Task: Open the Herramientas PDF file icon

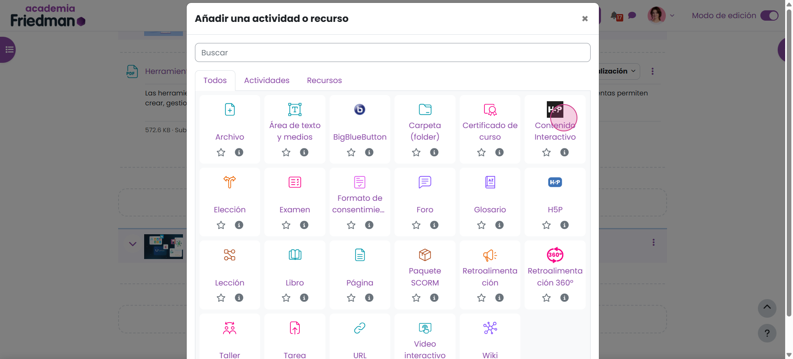Action: pyautogui.click(x=132, y=71)
